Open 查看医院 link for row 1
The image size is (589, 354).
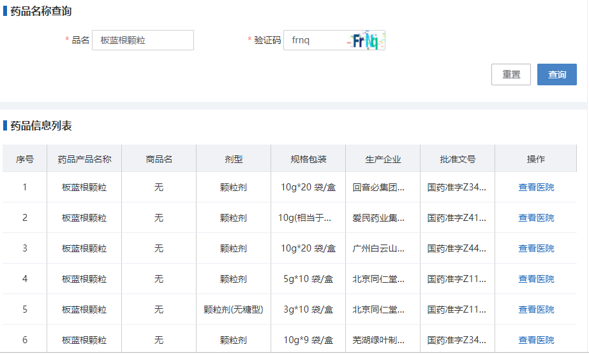536,187
